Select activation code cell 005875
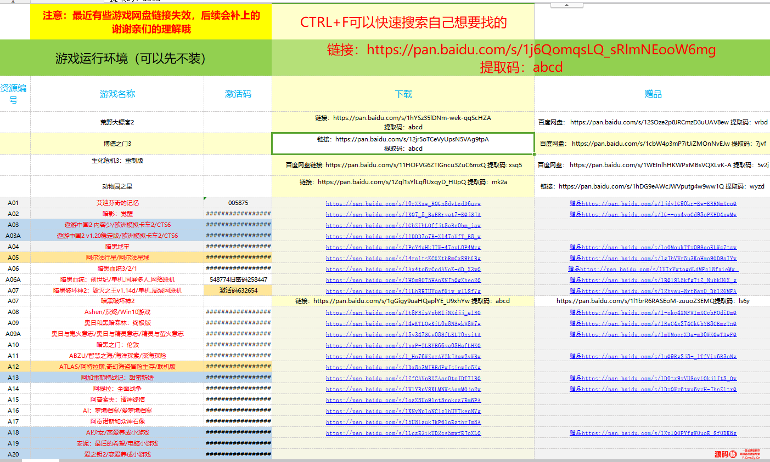This screenshot has width=770, height=462. click(238, 203)
